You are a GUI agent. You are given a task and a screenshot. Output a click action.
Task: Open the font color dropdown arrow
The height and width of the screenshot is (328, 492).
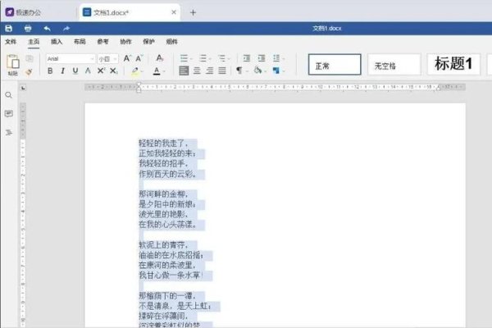165,71
